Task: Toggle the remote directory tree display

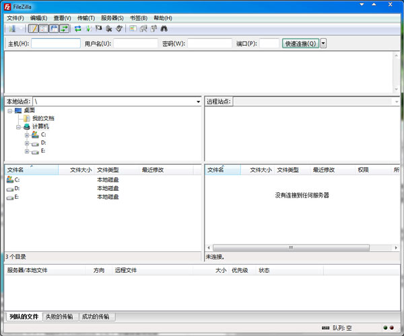Action: [54, 28]
